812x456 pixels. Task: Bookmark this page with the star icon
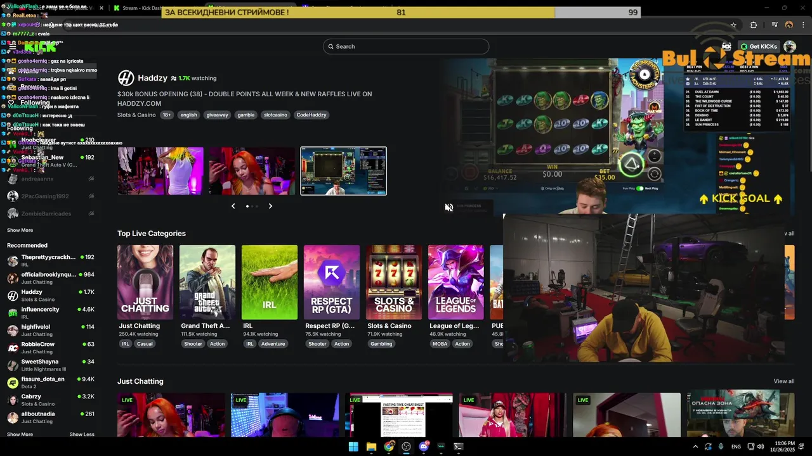[x=733, y=25]
